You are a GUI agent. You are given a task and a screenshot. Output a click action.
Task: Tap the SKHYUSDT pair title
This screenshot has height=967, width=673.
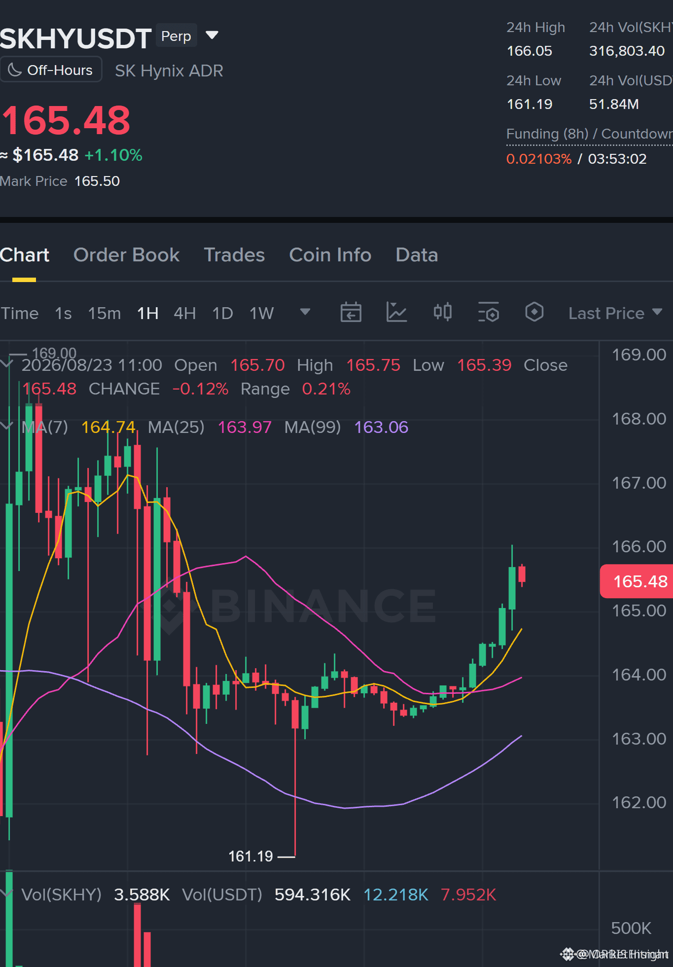click(75, 38)
